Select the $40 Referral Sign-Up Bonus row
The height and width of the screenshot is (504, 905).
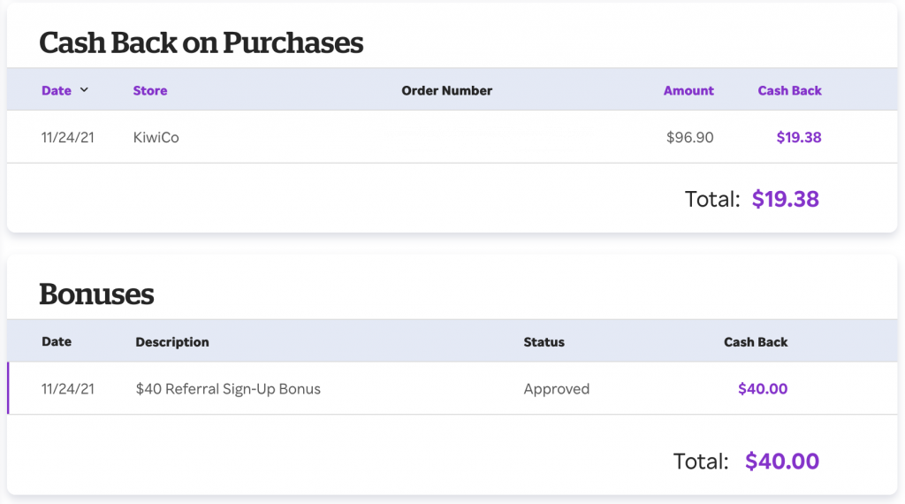click(x=452, y=388)
